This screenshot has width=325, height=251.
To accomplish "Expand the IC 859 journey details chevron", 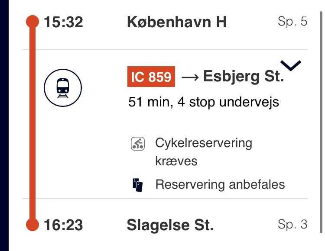I will click(x=291, y=66).
